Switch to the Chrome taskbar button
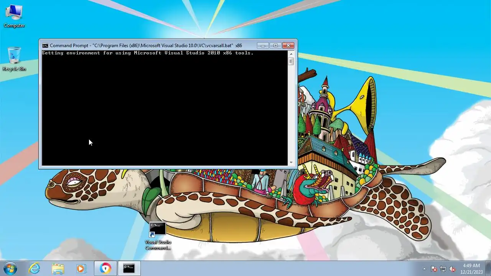 pyautogui.click(x=105, y=268)
